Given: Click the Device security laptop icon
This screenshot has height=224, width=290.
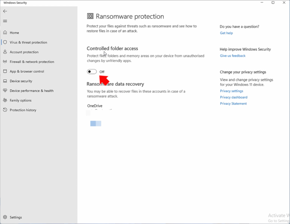Looking at the screenshot, I should 5,81.
